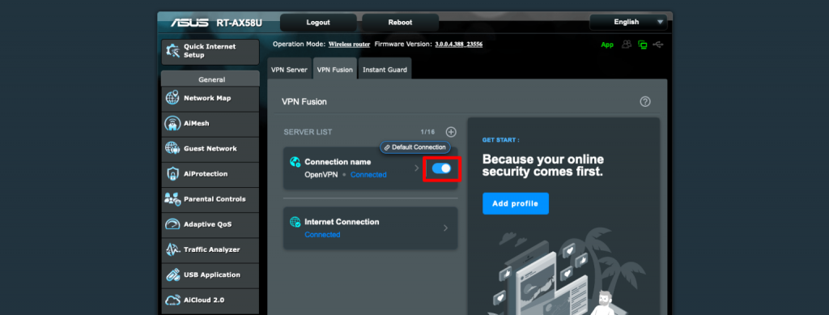
Task: Expand Internet Connection details chevron
Action: tap(446, 228)
